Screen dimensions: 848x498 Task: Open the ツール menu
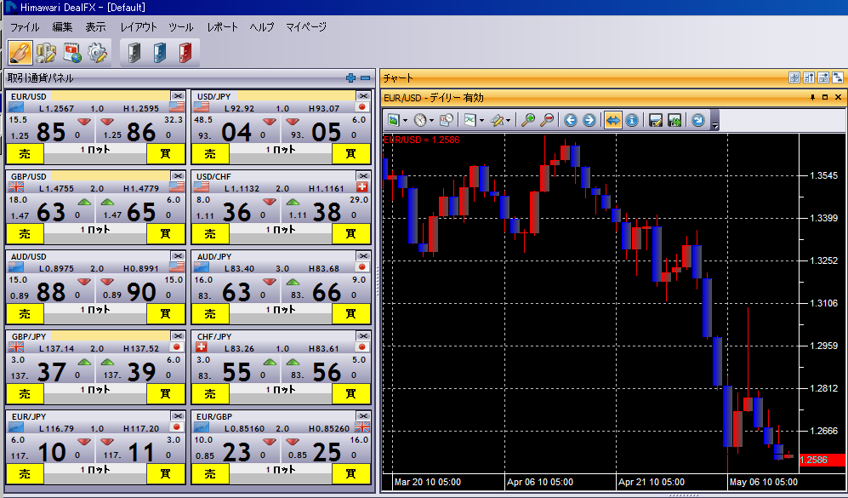tap(180, 27)
